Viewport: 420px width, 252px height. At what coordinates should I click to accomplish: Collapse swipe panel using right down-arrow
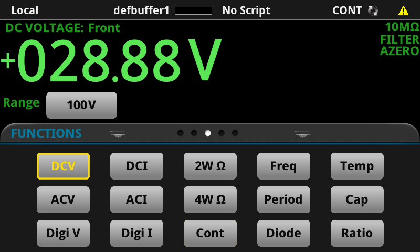point(302,134)
